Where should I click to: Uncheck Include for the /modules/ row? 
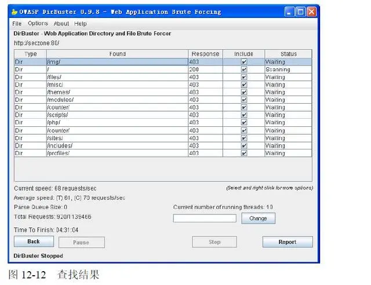[244, 100]
